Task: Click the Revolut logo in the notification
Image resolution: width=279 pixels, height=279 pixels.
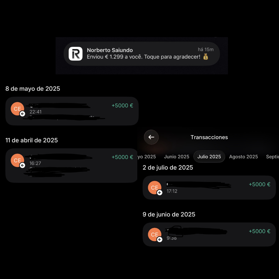Action: pyautogui.click(x=75, y=53)
